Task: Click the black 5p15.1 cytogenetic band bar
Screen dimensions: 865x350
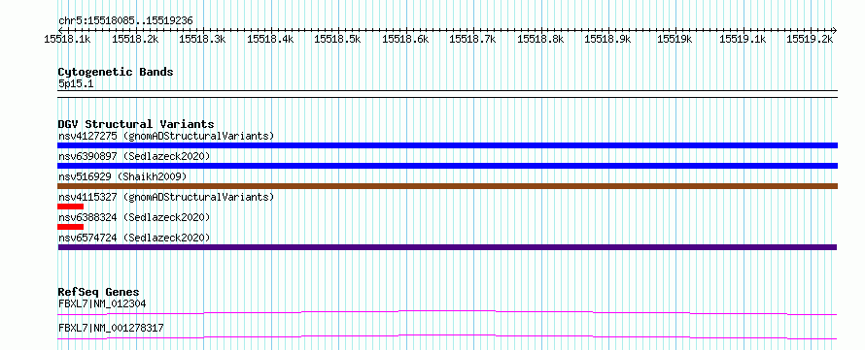Action: click(x=447, y=94)
